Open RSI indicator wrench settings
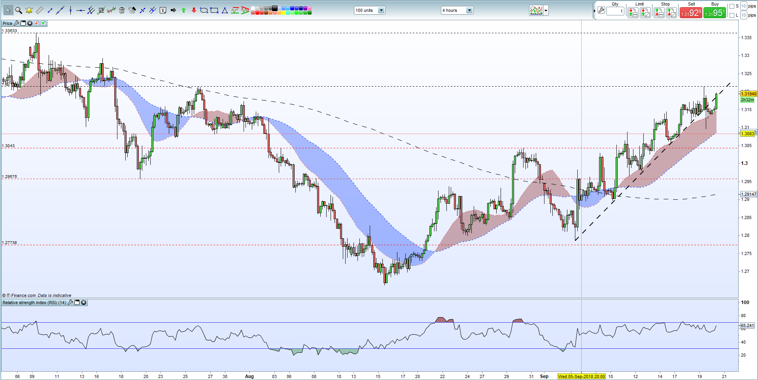This screenshot has width=758, height=380. [70, 302]
